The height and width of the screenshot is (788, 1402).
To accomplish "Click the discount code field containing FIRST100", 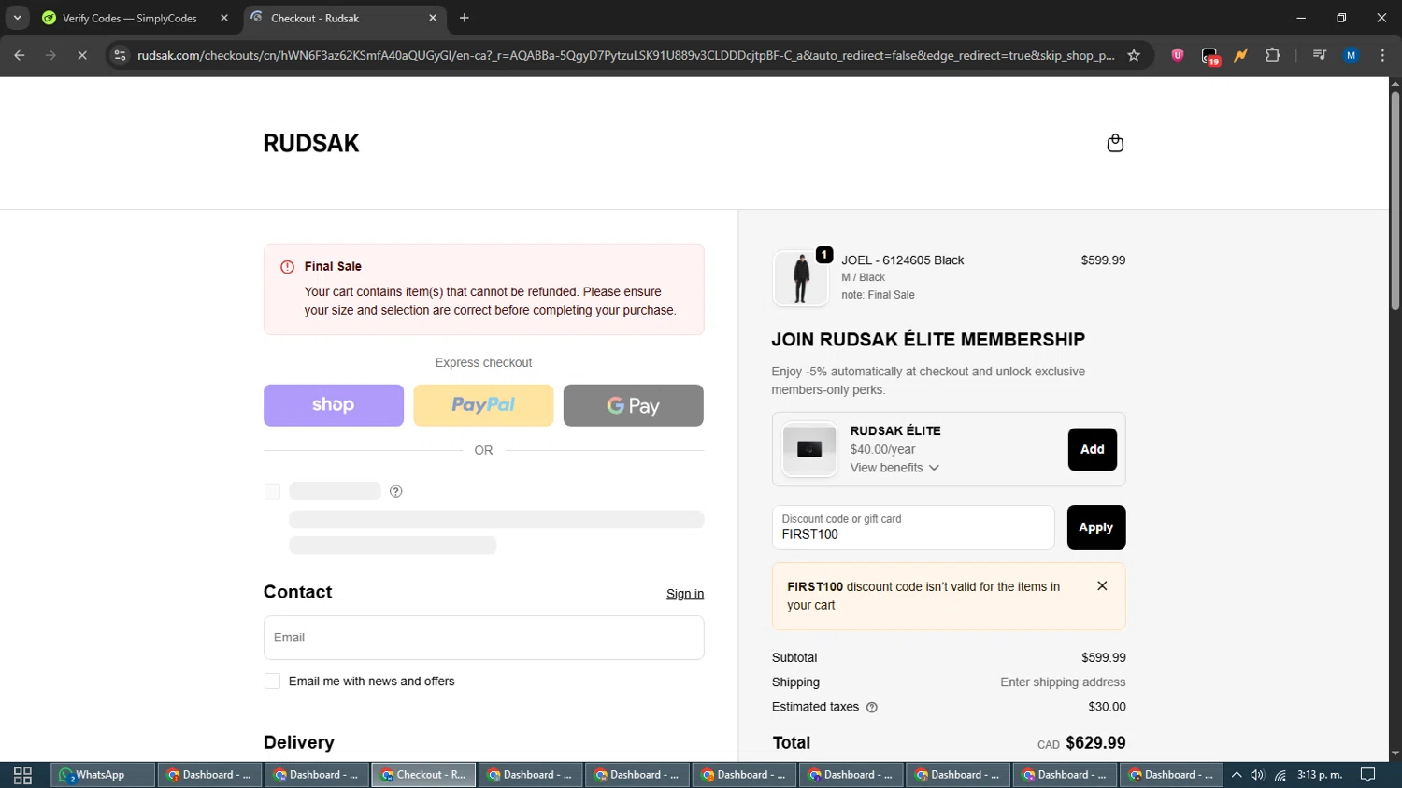I will 913,528.
